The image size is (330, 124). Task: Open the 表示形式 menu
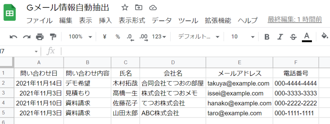coord(132,21)
